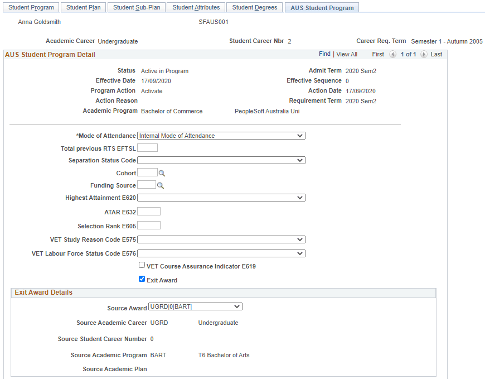Select the student ID SFAUS001
This screenshot has width=485, height=379.
tap(214, 22)
